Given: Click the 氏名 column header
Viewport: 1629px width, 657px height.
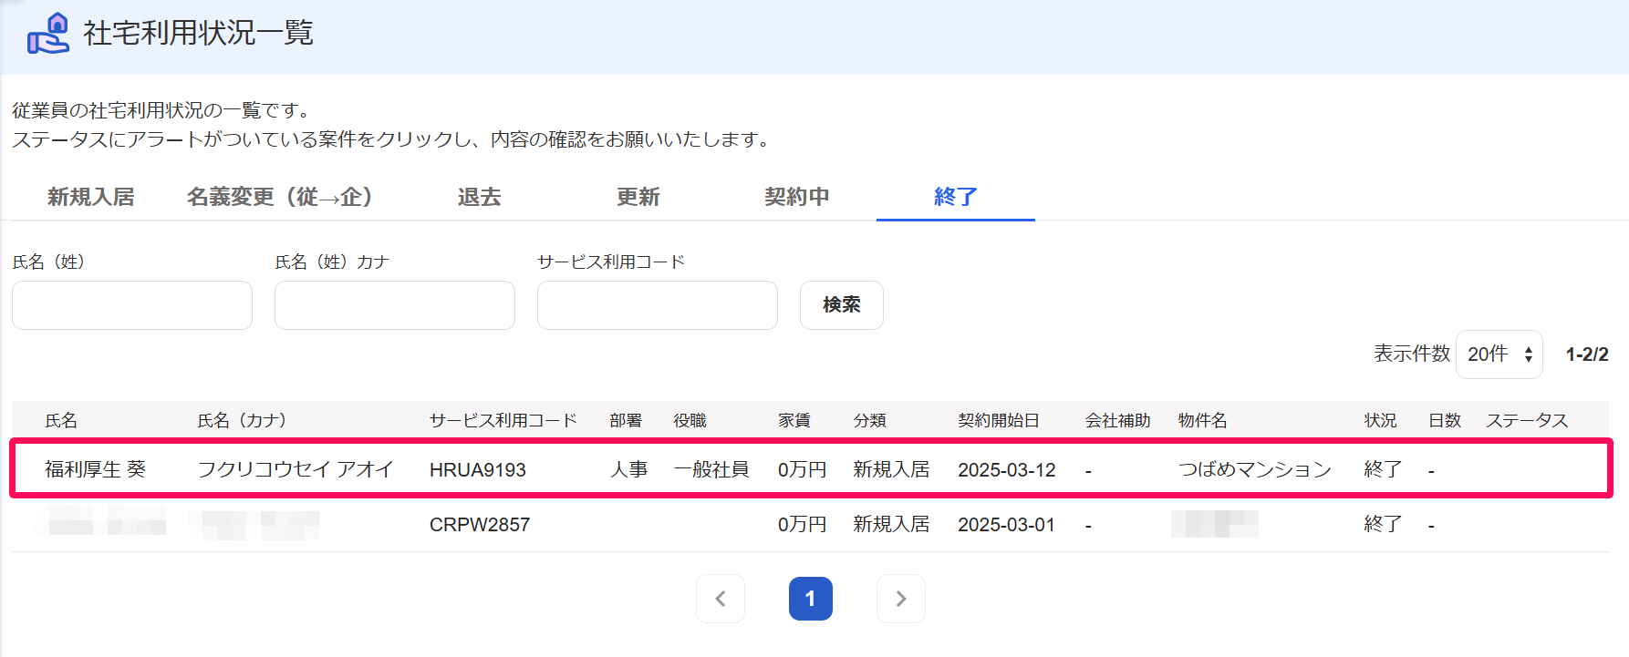Looking at the screenshot, I should [61, 420].
